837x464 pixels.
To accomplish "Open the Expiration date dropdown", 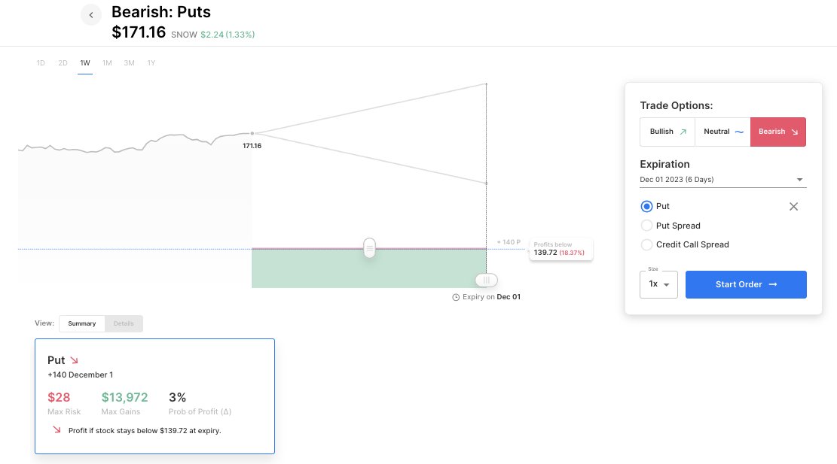I will (722, 180).
